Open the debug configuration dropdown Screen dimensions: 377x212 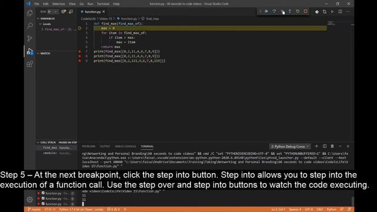click(x=55, y=12)
